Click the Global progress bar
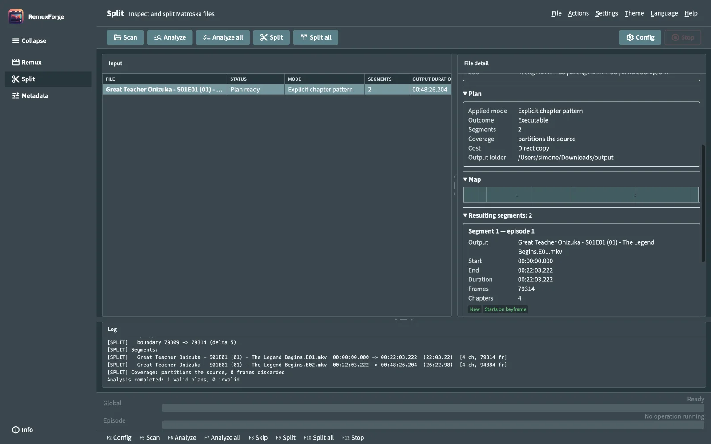This screenshot has height=444, width=711. (433, 408)
